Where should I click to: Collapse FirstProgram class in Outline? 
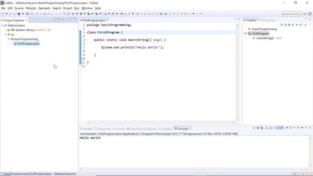click(x=246, y=34)
